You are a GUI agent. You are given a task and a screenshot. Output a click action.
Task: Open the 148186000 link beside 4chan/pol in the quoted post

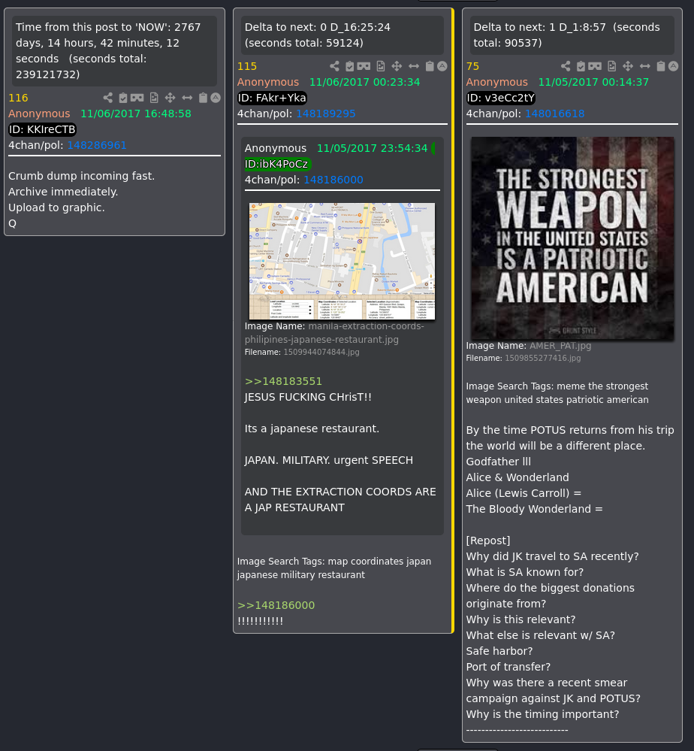tap(333, 180)
